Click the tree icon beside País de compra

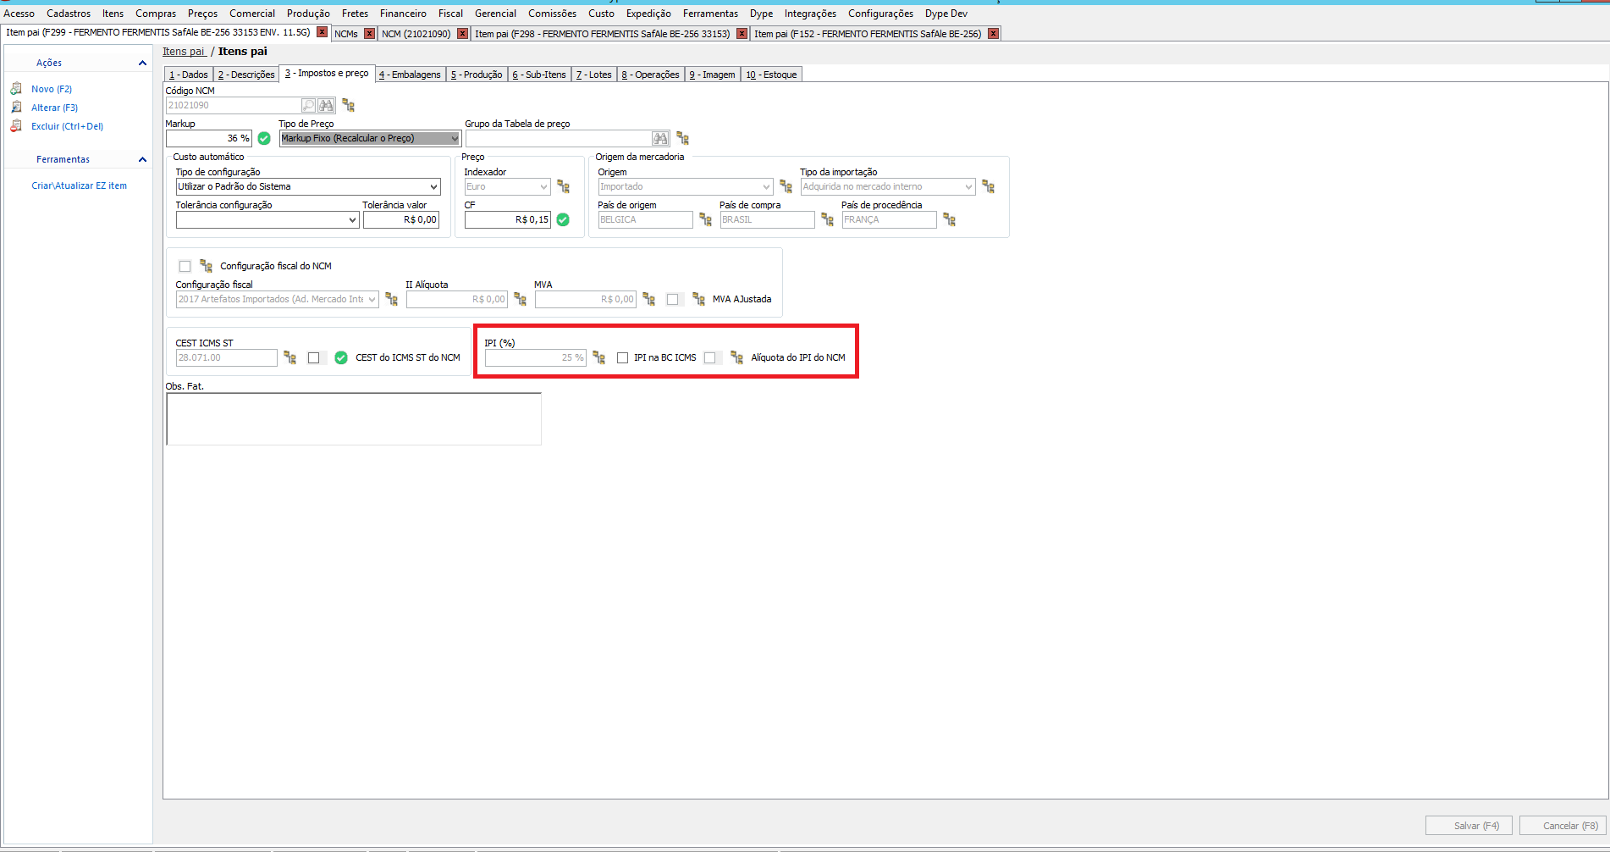pyautogui.click(x=827, y=220)
